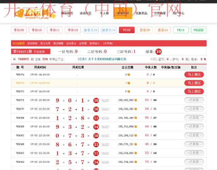217x170 pixels.
Task: Switch to the 北京16 game tab
Action: point(163,30)
